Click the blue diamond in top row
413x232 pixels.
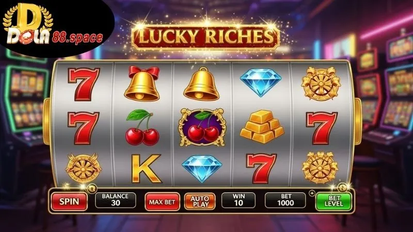point(261,82)
